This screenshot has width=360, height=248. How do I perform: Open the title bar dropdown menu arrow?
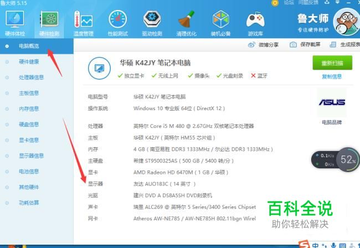337,2
